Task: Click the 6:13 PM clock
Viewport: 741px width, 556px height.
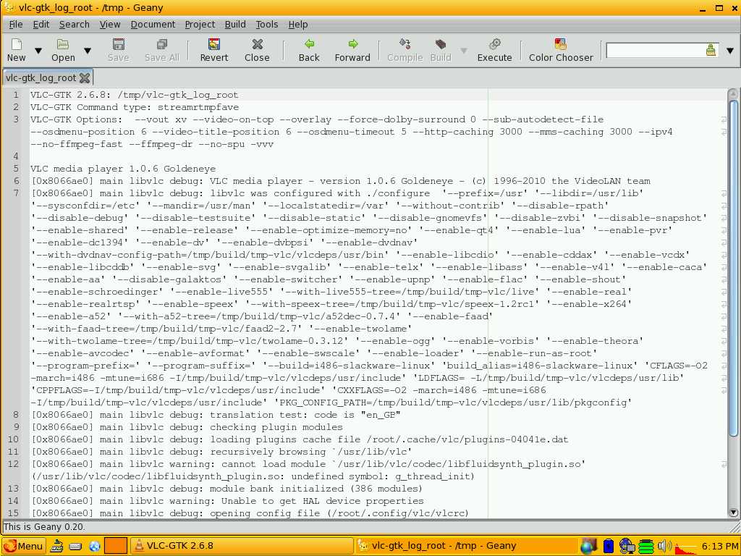Action: 719,547
